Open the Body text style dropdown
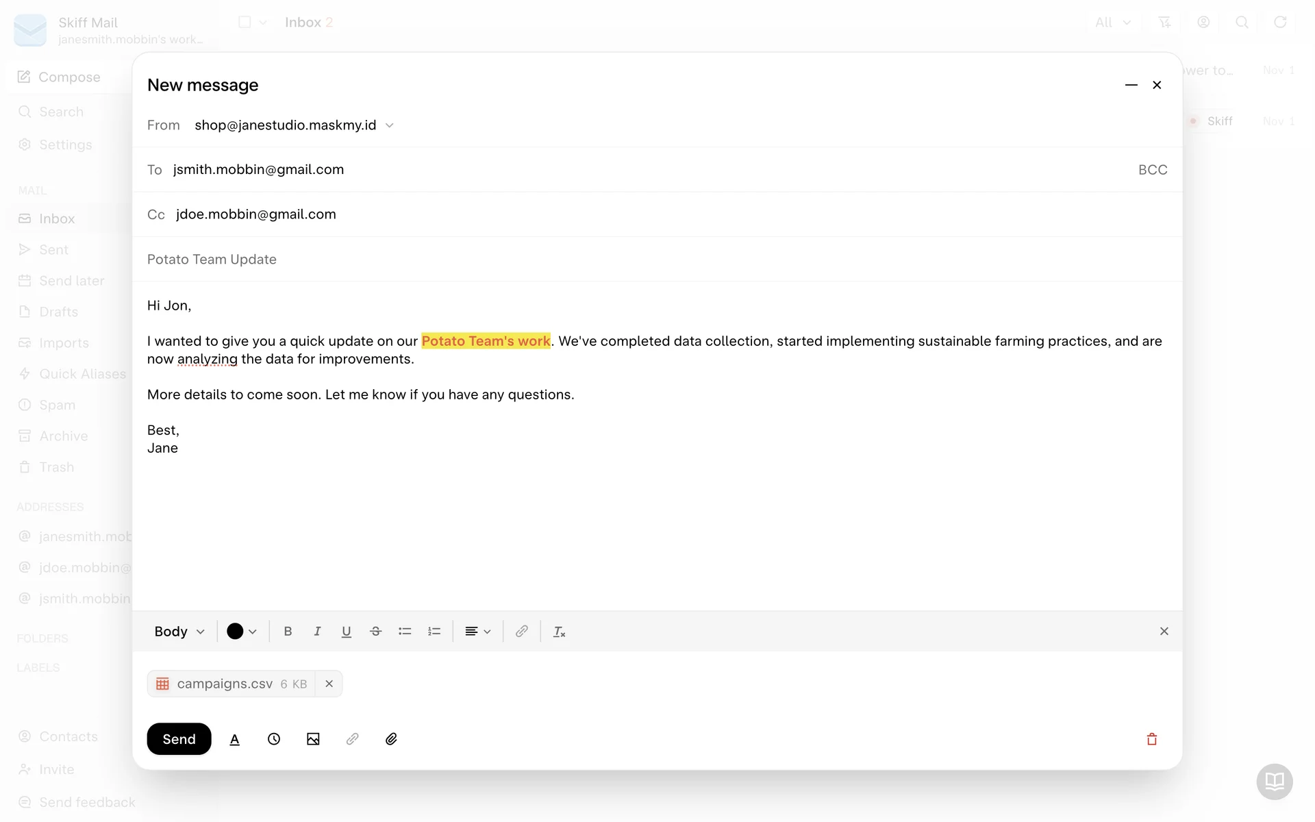 [179, 632]
